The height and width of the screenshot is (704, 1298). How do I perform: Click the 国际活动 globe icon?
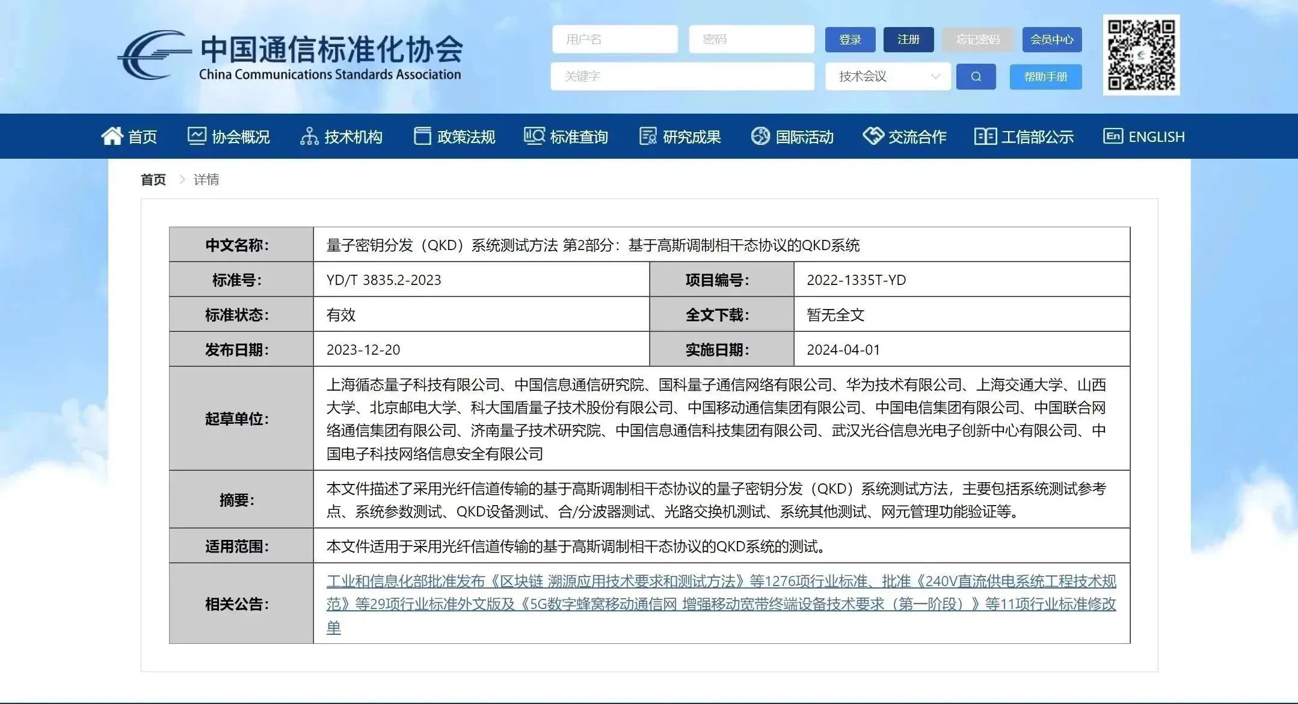[760, 136]
